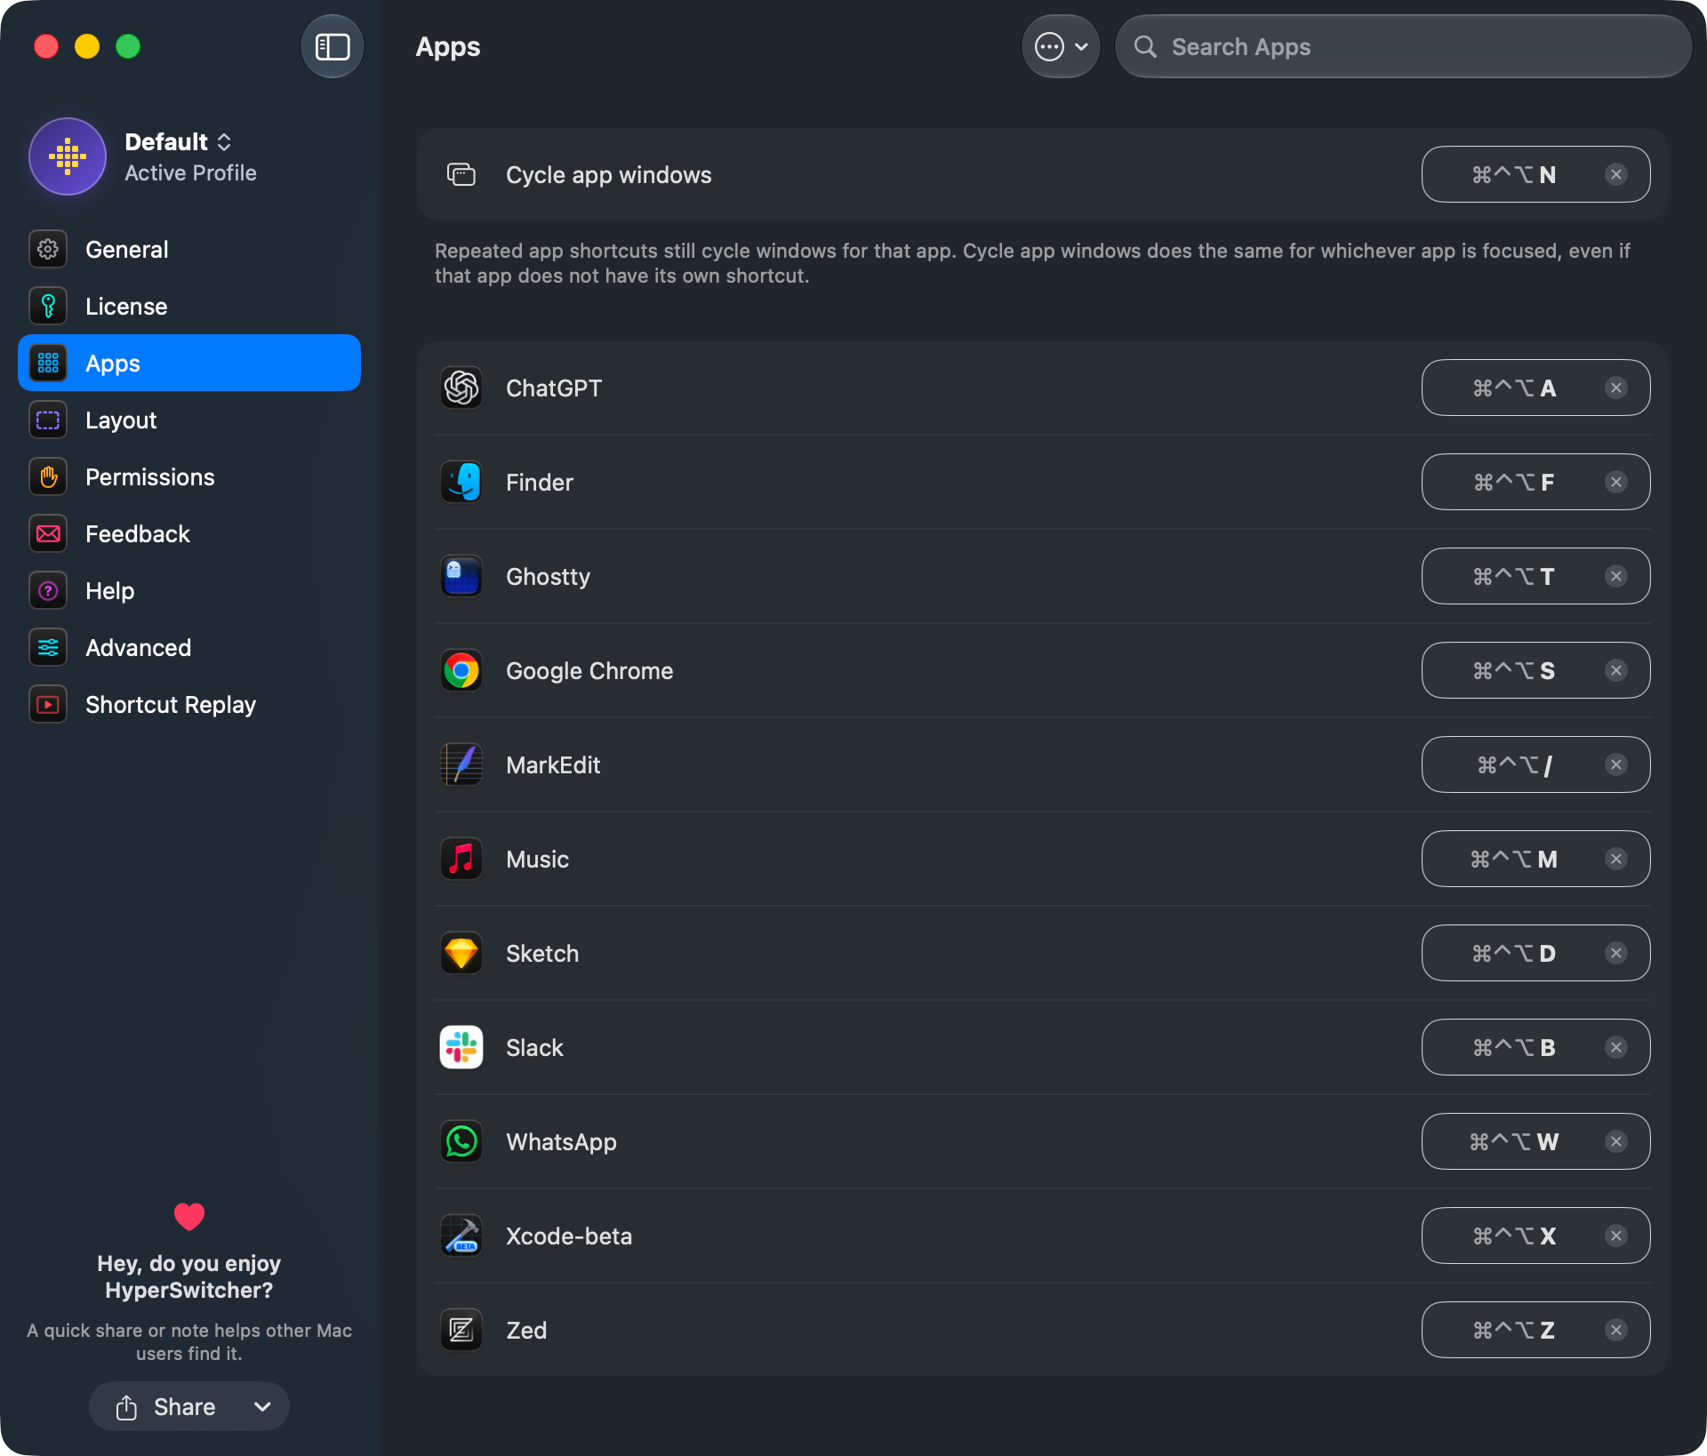Open the Advanced settings section

(188, 648)
